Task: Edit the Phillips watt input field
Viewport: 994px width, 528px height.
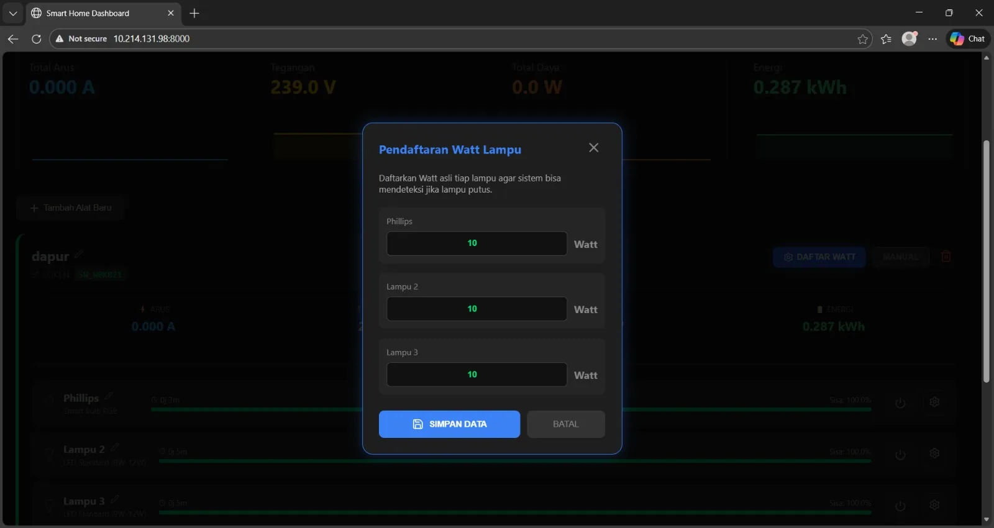Action: 476,244
